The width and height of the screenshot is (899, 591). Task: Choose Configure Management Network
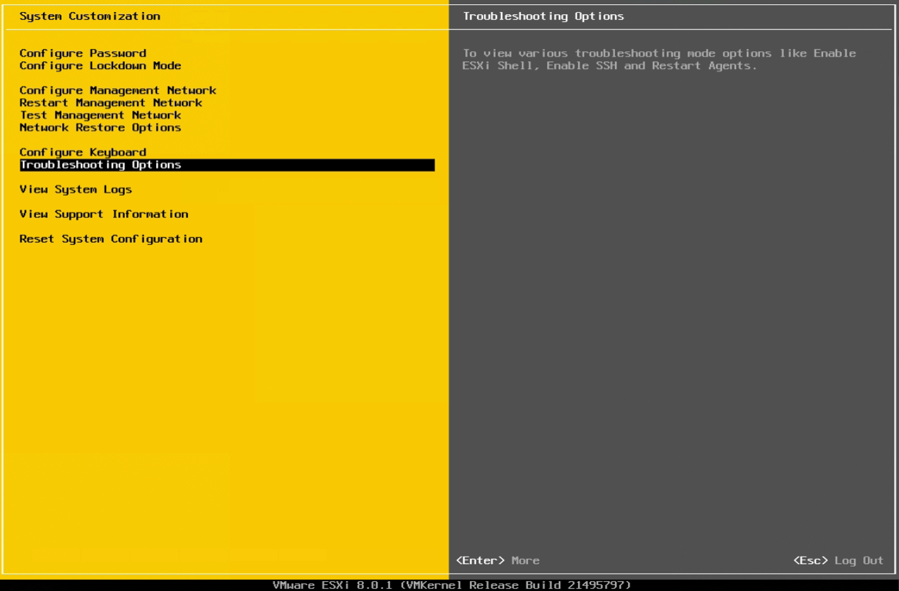pyautogui.click(x=118, y=91)
